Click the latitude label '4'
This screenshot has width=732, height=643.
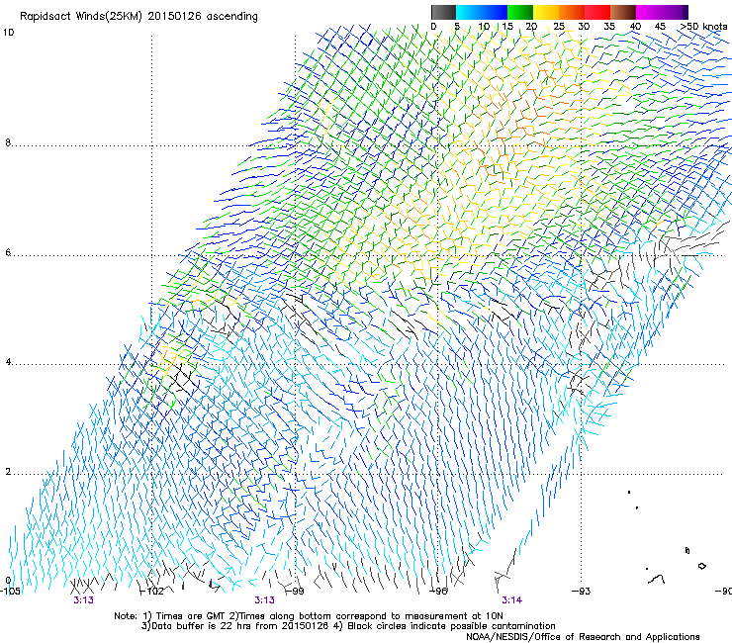coord(8,362)
